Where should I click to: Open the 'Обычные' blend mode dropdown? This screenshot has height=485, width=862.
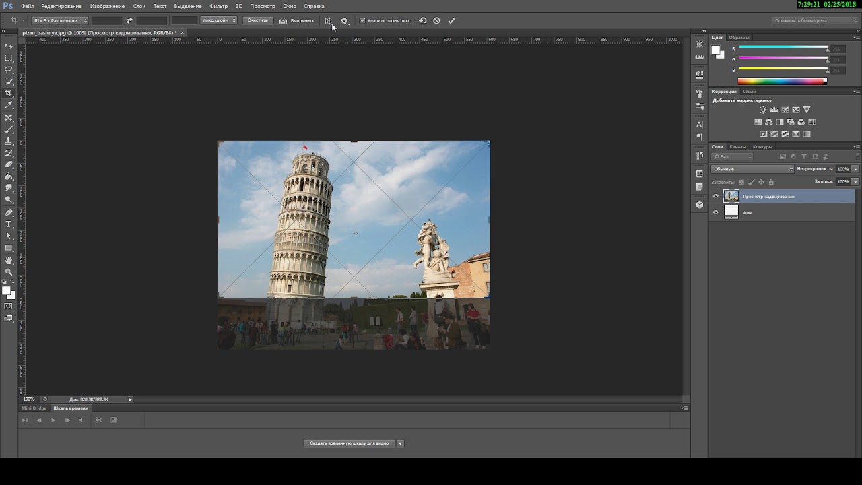coord(752,169)
